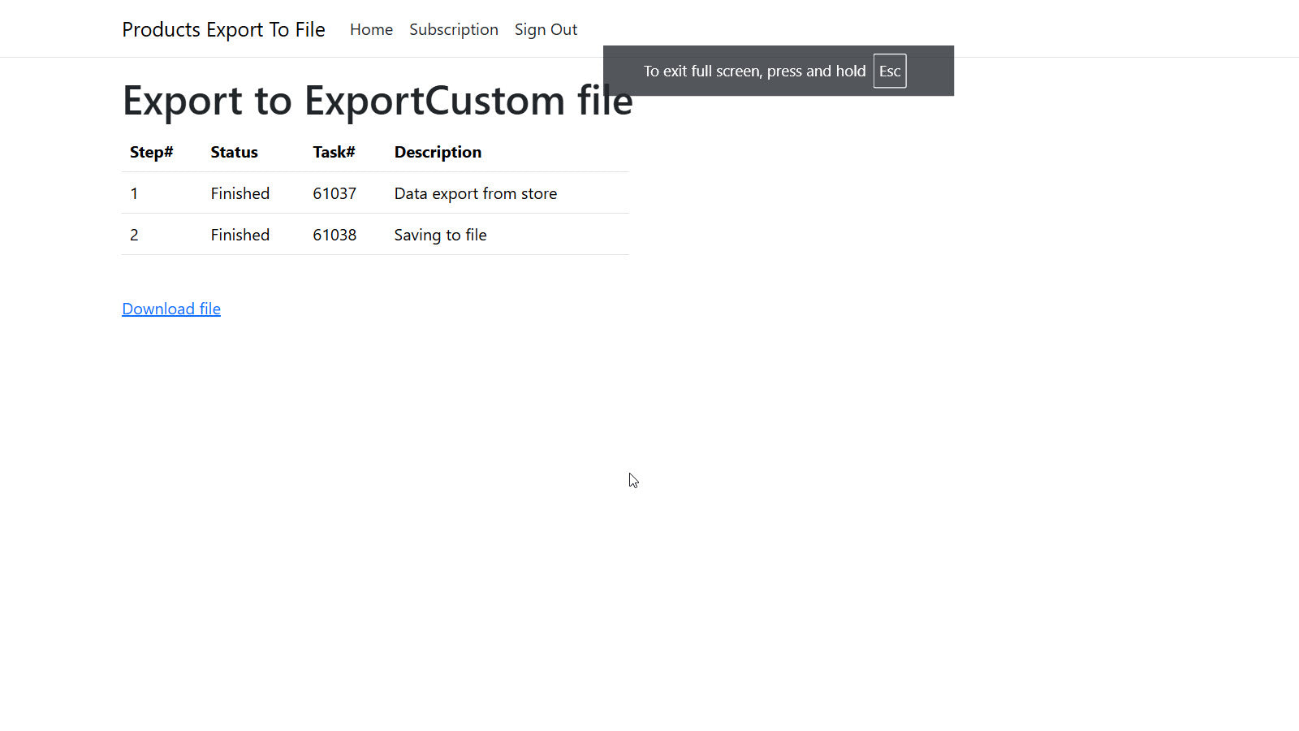Click Finished status of step 1

click(240, 193)
